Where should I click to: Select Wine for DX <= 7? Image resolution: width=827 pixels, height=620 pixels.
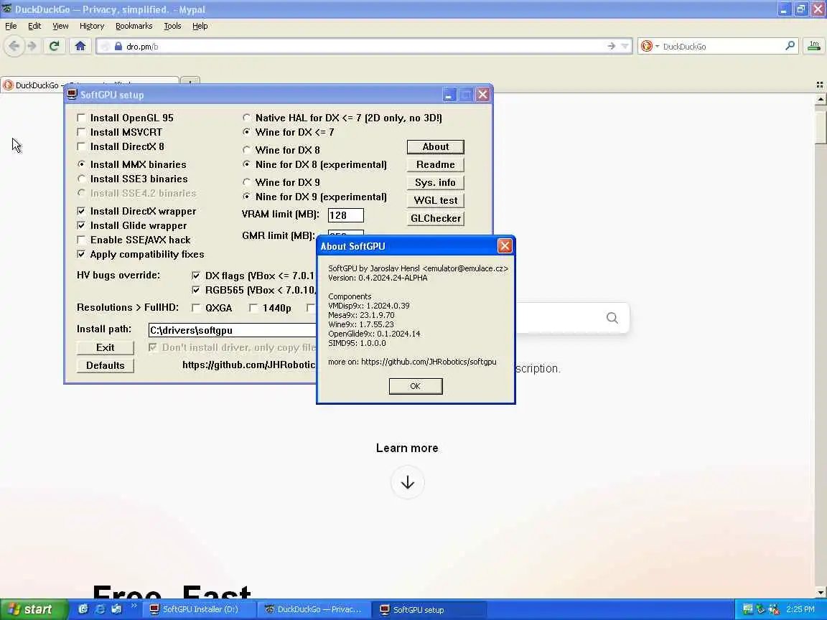[x=246, y=132]
